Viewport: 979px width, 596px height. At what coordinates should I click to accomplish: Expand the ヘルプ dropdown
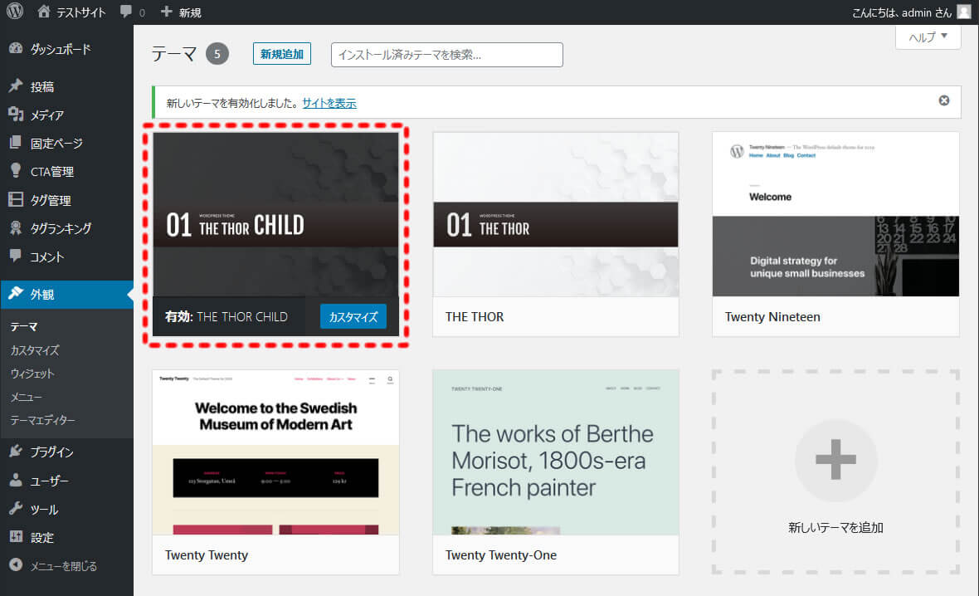click(x=928, y=37)
